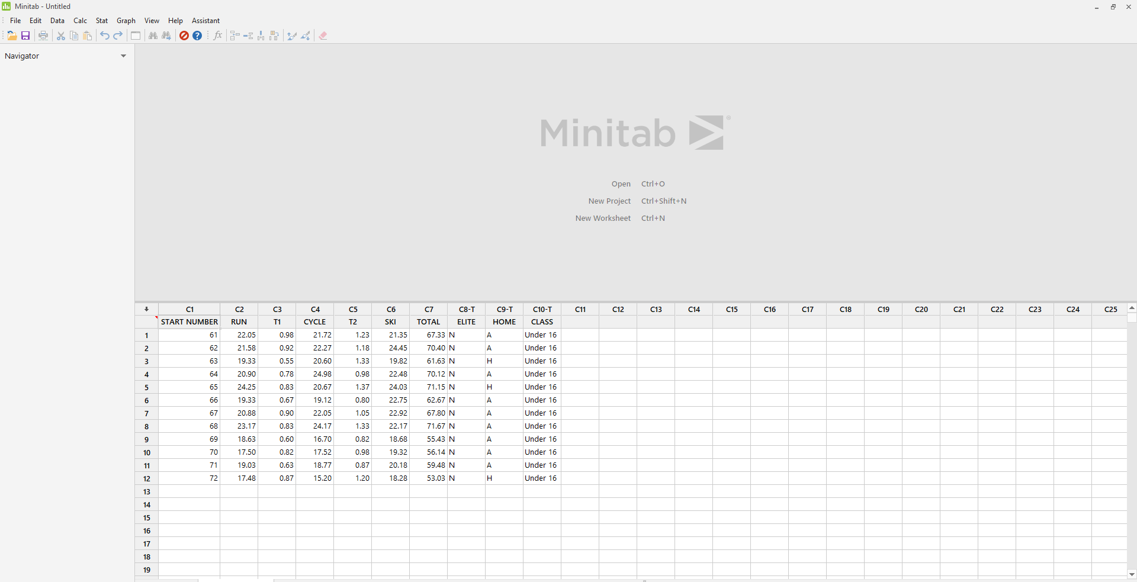Screen dimensions: 1137x582
Task: Print the worksheet
Action: click(x=43, y=36)
